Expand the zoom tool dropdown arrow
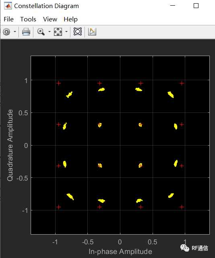 coord(49,31)
